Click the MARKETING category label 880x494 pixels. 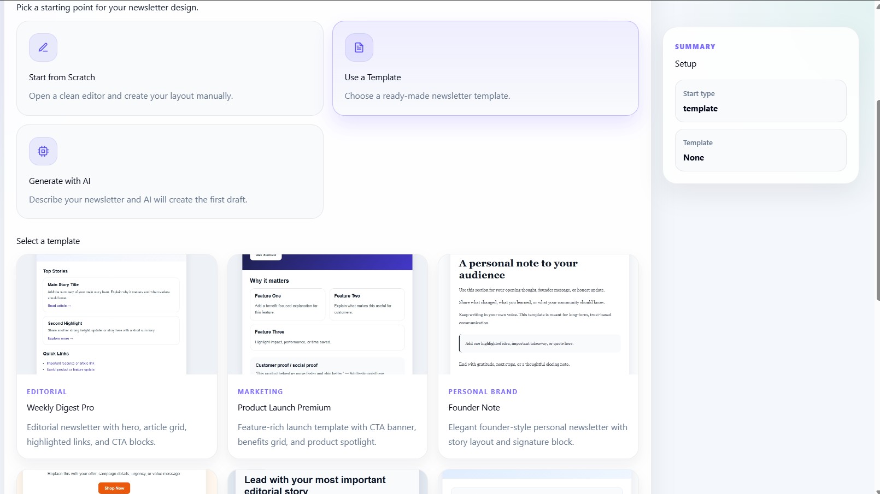pos(260,392)
